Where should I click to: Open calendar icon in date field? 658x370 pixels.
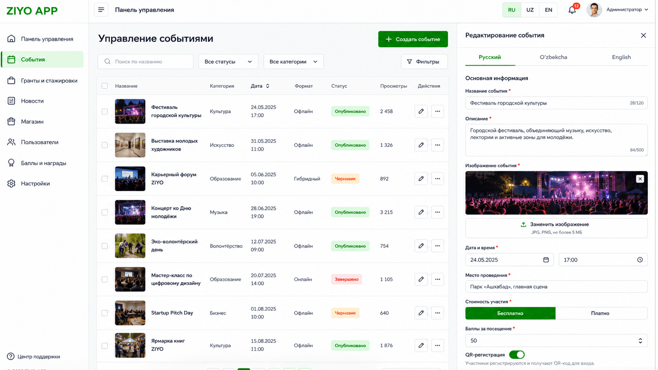point(546,260)
